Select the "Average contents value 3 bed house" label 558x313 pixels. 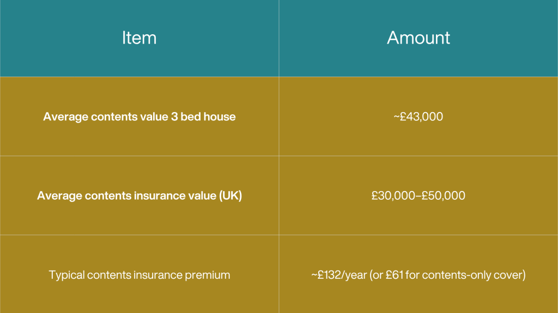[139, 116]
